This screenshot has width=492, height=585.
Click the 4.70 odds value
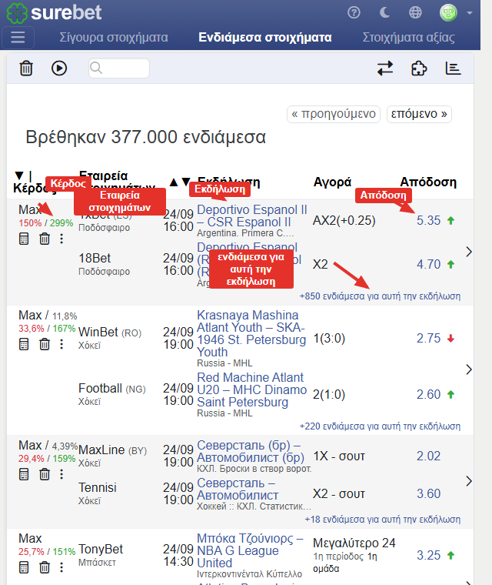pos(428,264)
